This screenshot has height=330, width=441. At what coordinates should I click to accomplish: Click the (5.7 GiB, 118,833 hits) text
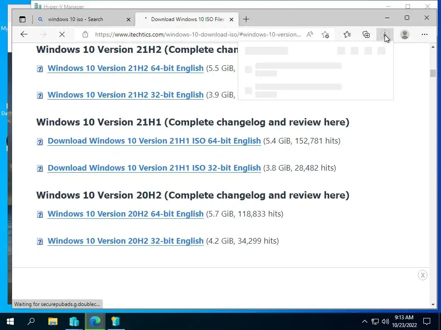pyautogui.click(x=245, y=214)
